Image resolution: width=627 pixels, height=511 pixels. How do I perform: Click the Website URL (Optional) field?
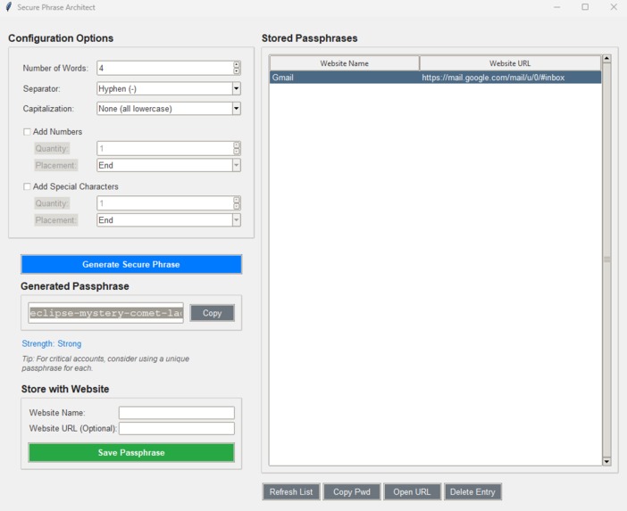coord(177,428)
